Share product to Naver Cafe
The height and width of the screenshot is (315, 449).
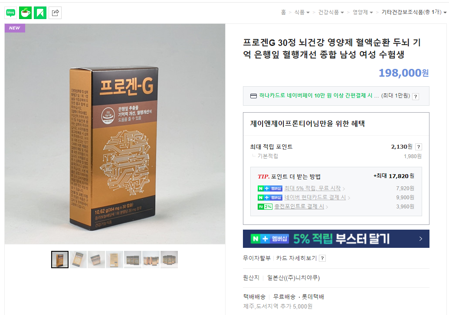[26, 13]
